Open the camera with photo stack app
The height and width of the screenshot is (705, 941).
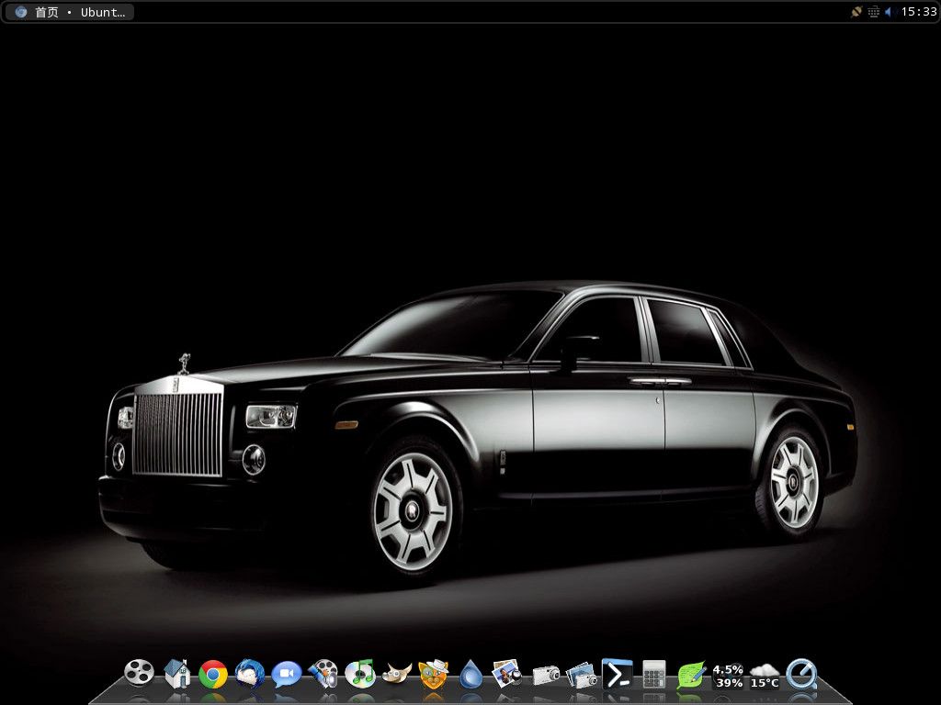click(x=581, y=675)
